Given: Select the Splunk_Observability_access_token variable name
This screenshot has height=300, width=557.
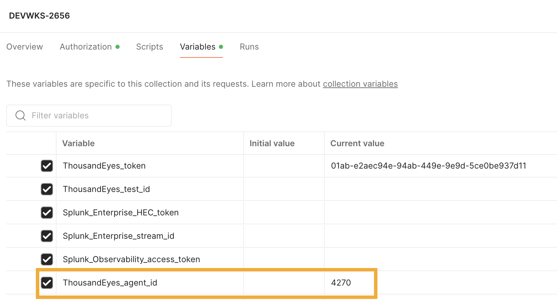Looking at the screenshot, I should click(131, 259).
